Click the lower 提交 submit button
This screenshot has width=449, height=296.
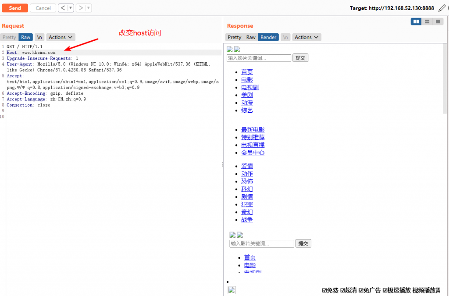pyautogui.click(x=303, y=244)
